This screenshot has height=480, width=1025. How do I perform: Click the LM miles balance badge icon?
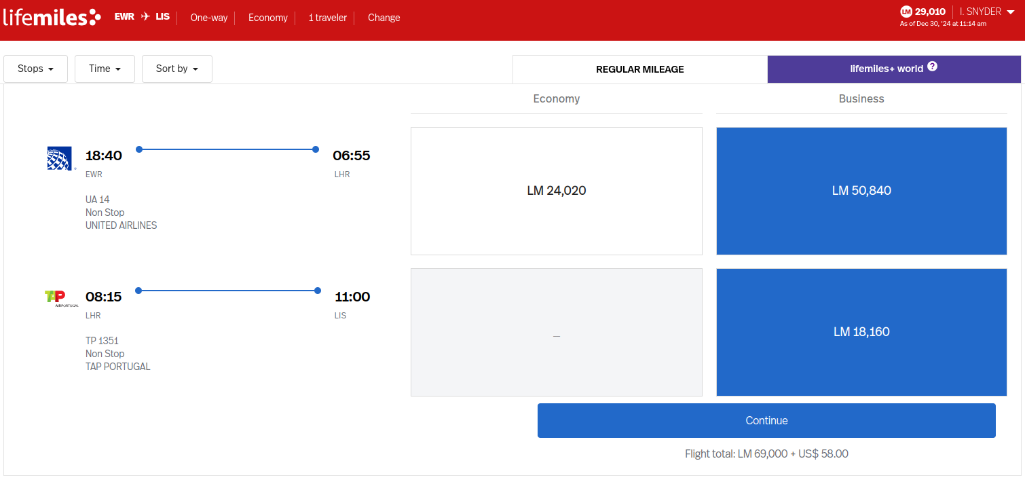(x=906, y=12)
